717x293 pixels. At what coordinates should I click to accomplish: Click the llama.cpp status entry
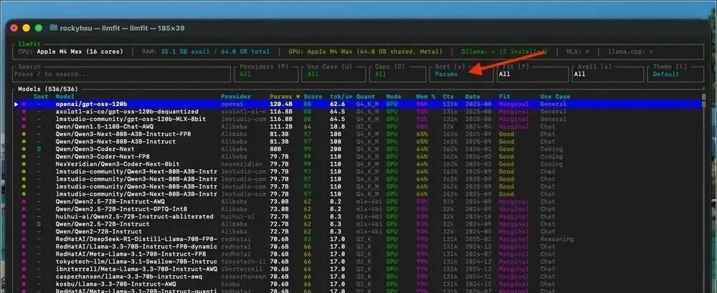coord(630,52)
